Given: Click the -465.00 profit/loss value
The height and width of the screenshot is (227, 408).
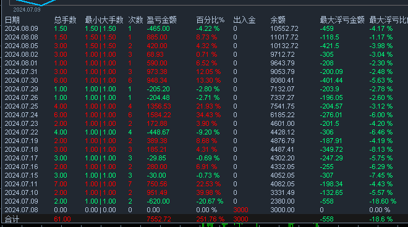Looking at the screenshot, I should tap(158, 28).
